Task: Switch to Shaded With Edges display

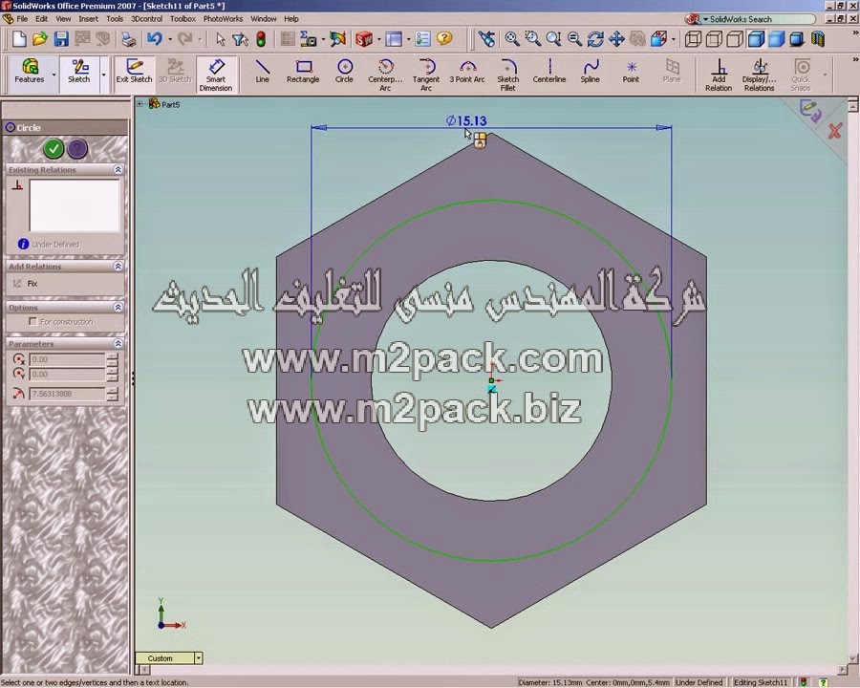Action: click(756, 39)
